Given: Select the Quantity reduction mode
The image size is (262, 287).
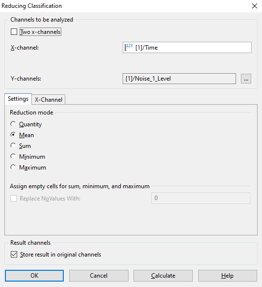Looking at the screenshot, I should tap(13, 124).
